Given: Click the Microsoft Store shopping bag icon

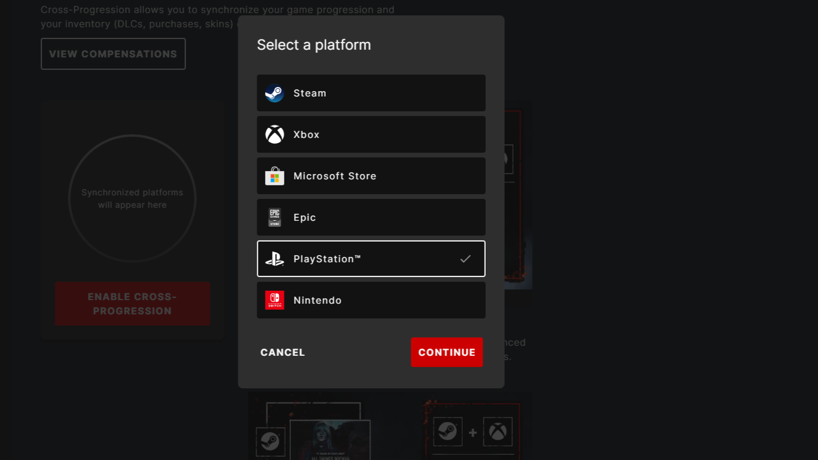Looking at the screenshot, I should click(x=274, y=176).
